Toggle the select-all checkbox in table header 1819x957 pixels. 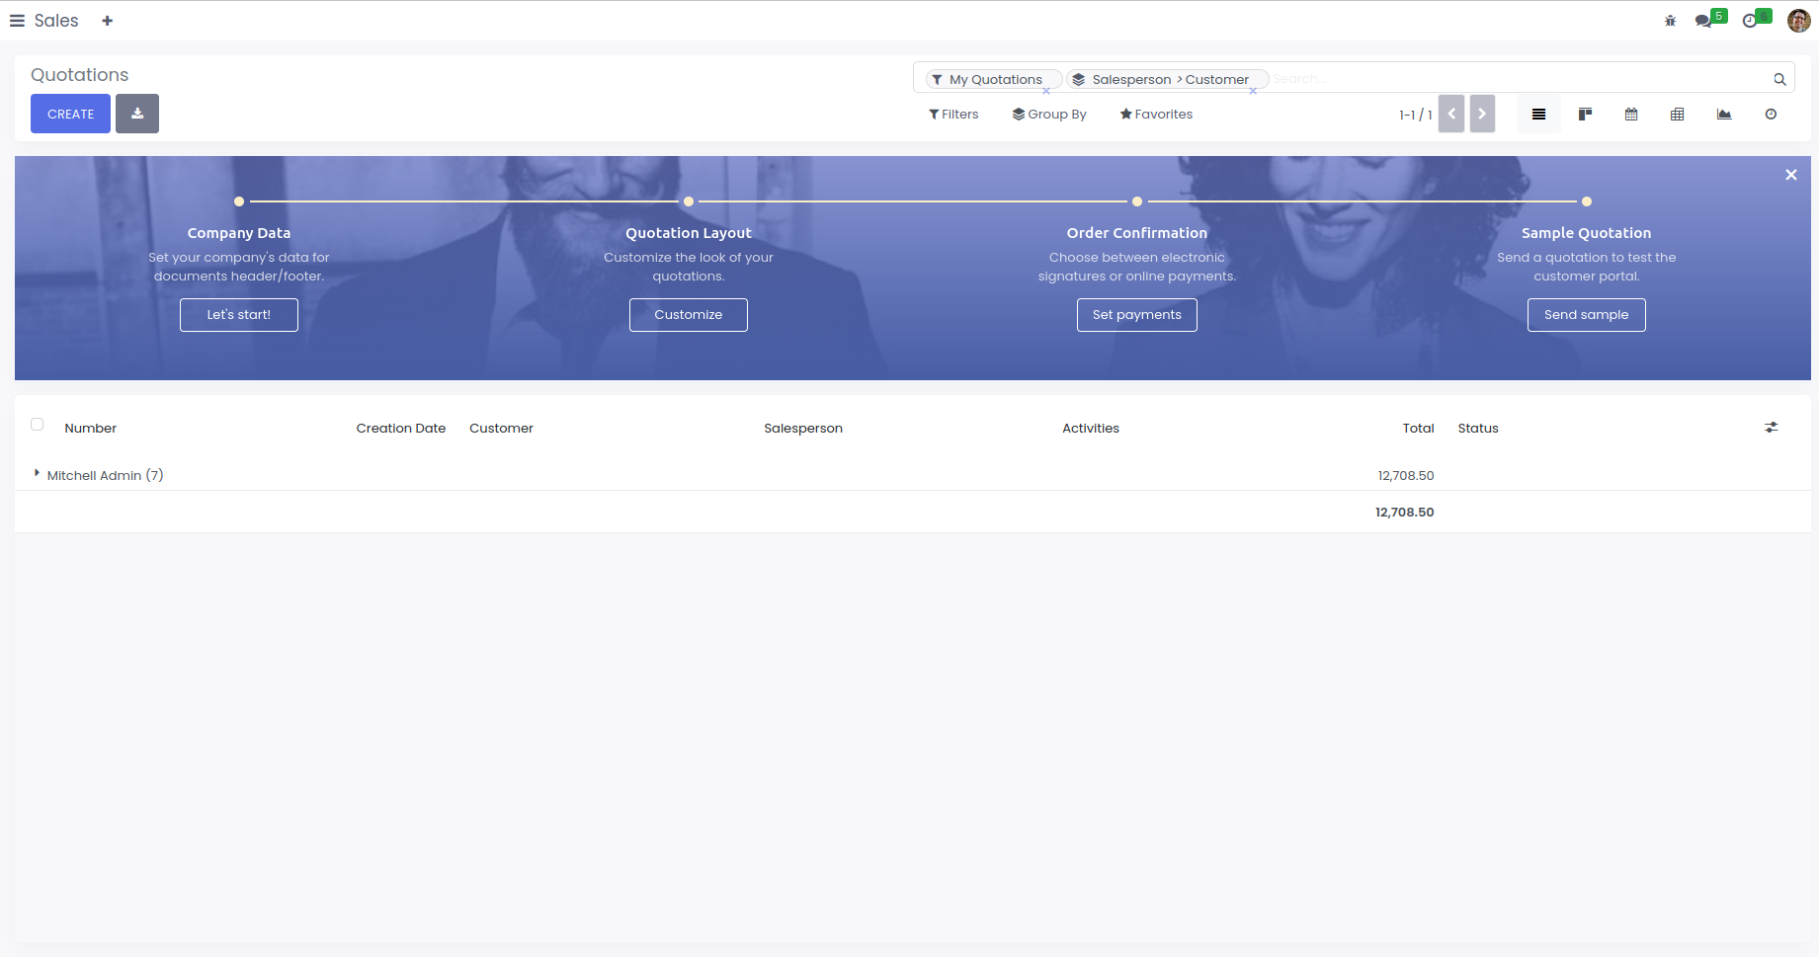pos(38,425)
